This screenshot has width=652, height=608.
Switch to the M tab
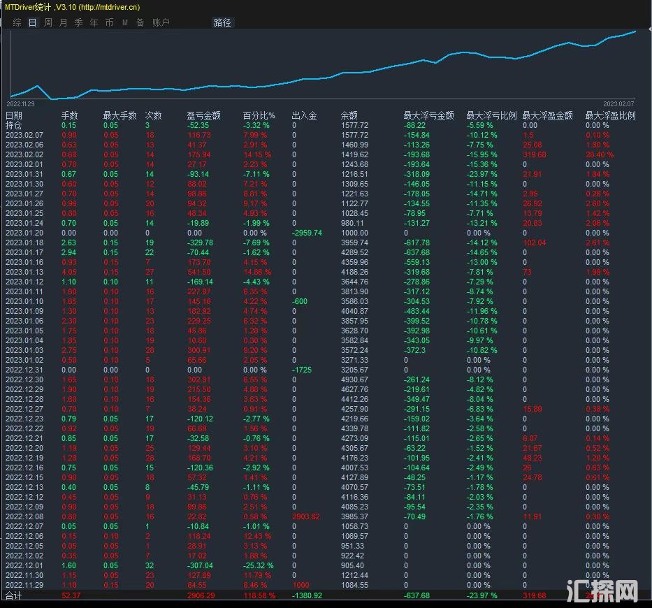tap(125, 22)
